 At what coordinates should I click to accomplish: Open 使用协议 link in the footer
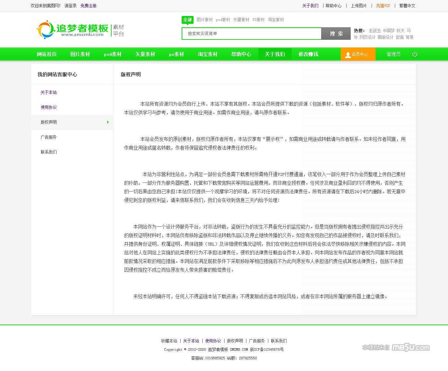point(213,341)
